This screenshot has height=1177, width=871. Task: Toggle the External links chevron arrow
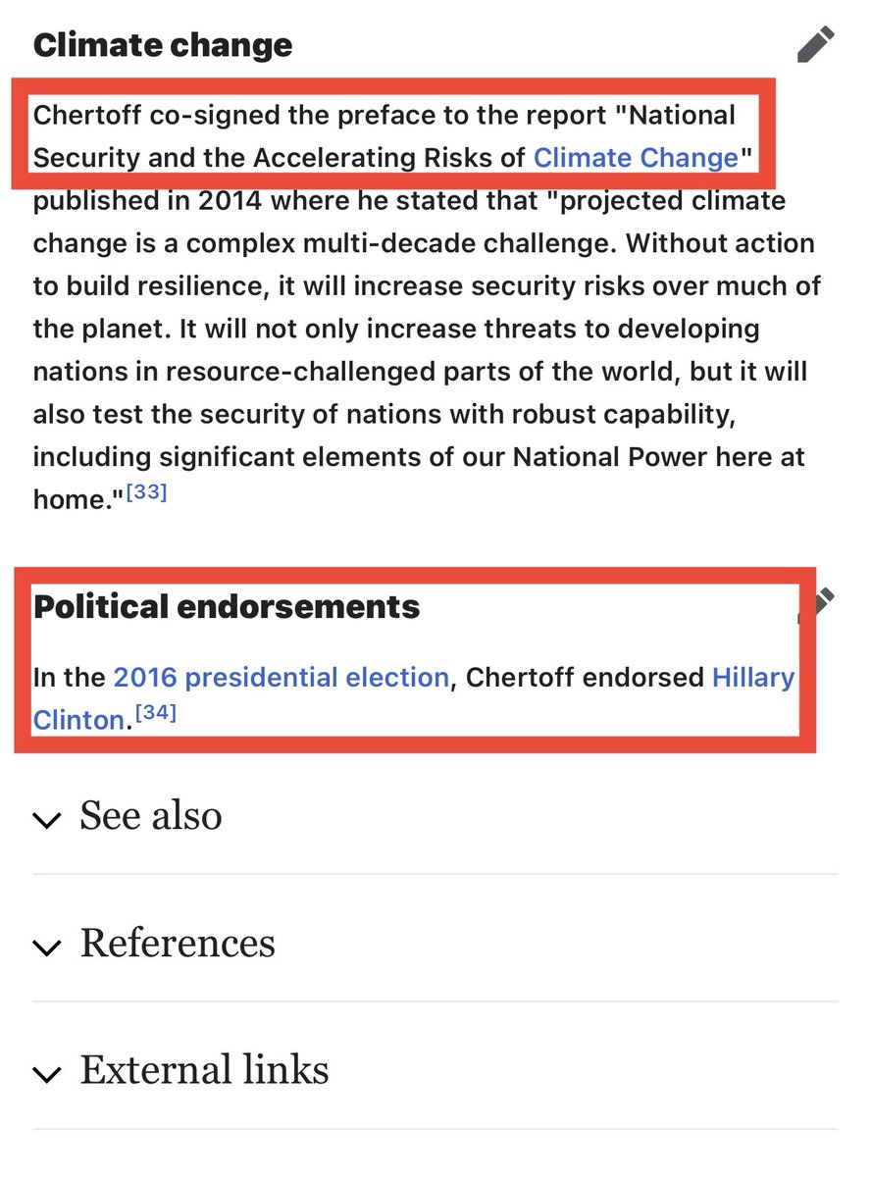(x=46, y=1074)
